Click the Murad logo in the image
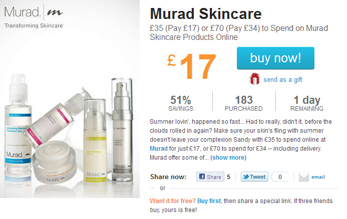 (x=34, y=17)
